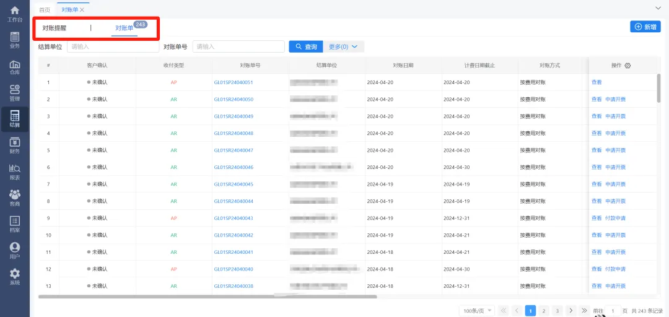Click the 计费日期截止 column header
This screenshot has height=317, width=669.
pyautogui.click(x=479, y=66)
